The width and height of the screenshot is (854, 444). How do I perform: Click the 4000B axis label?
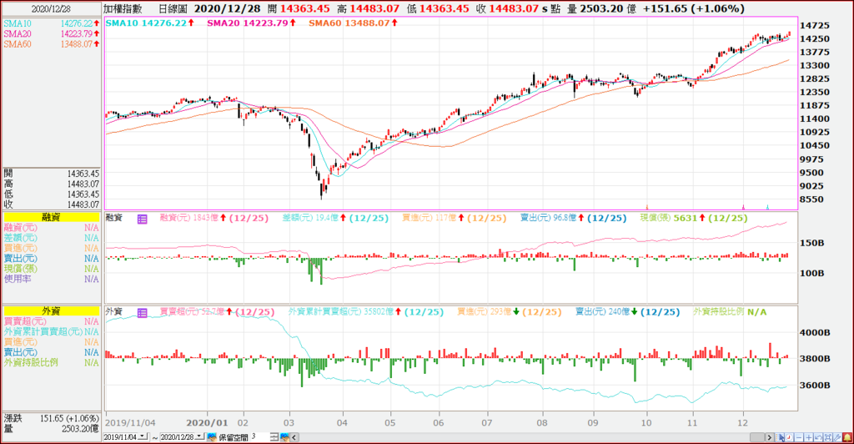(815, 332)
